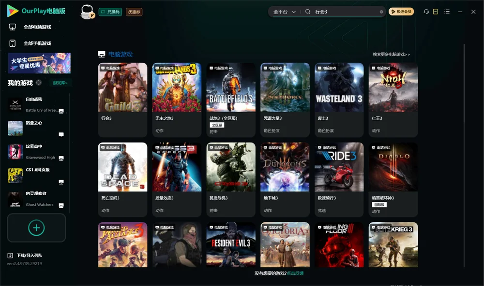Click the 兑换码 redeem code button
484x286 pixels.
[x=110, y=12]
